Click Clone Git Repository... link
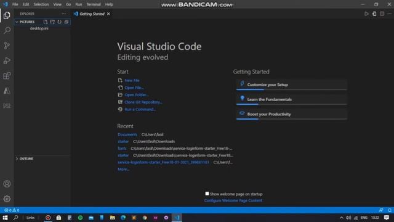The image size is (394, 222). pyautogui.click(x=143, y=102)
